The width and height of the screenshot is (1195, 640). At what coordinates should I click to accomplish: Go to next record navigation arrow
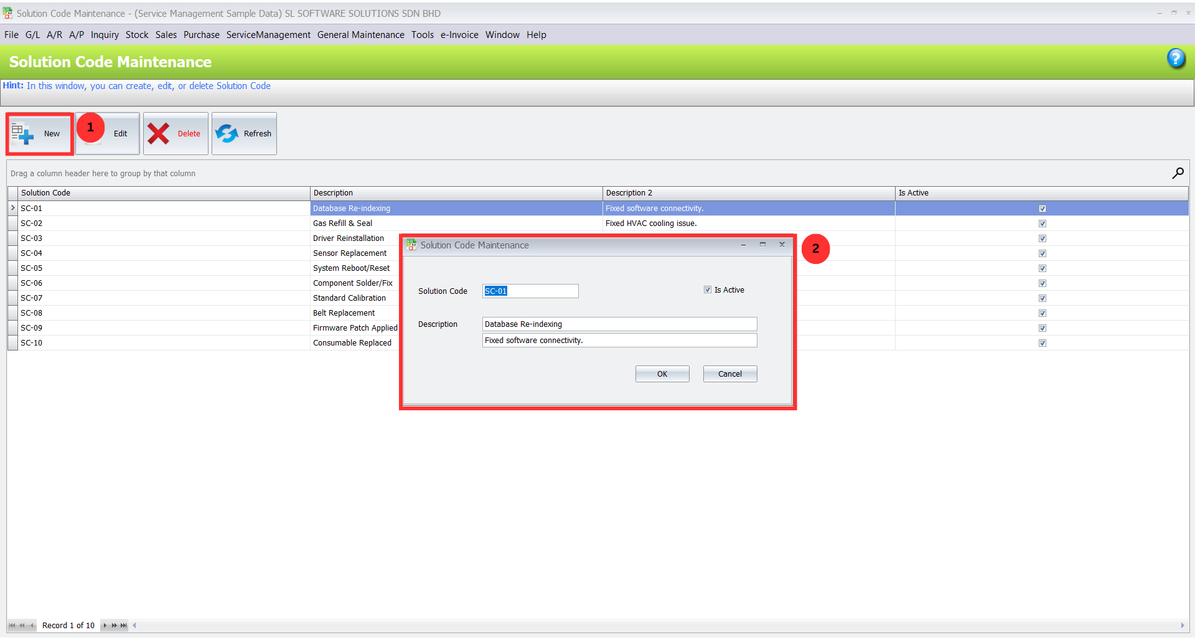pyautogui.click(x=105, y=625)
